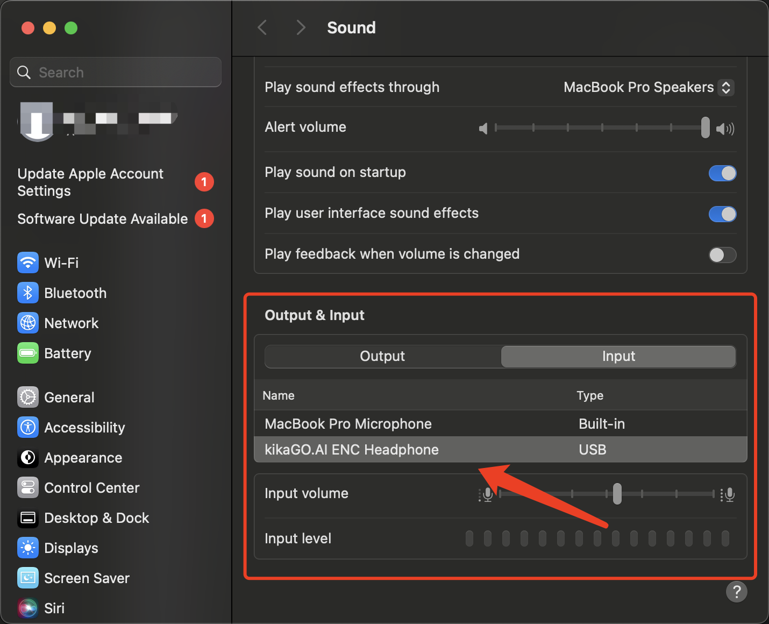
Task: Click the Search field in sidebar
Action: 116,73
